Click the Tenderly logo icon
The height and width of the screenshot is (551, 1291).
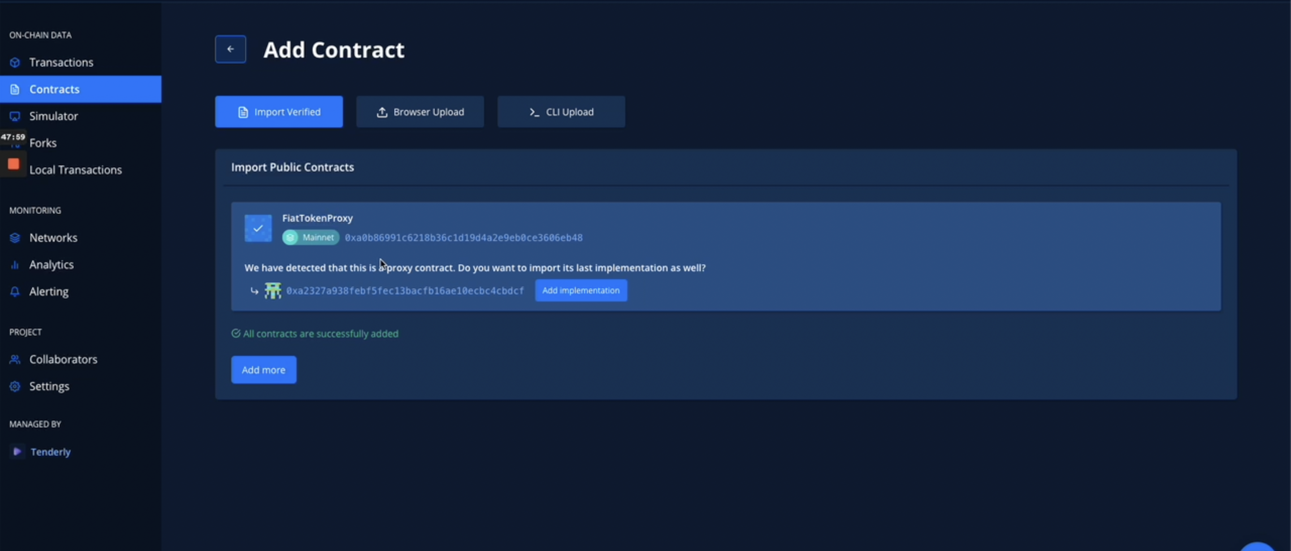pos(17,452)
